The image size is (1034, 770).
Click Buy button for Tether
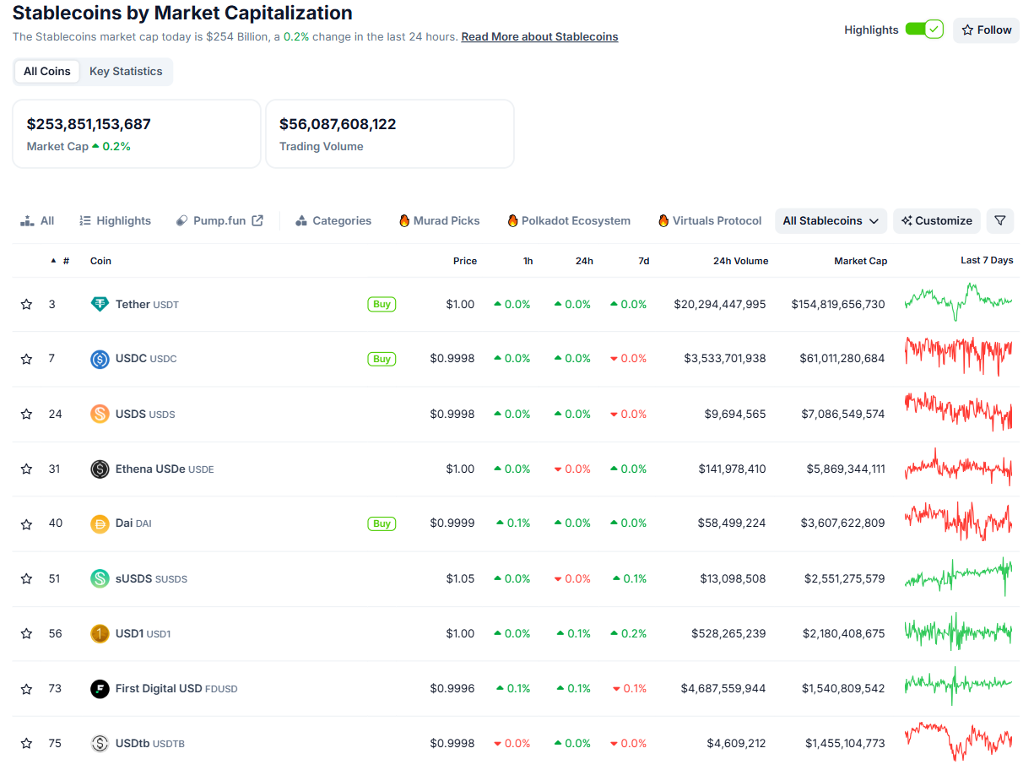[382, 304]
